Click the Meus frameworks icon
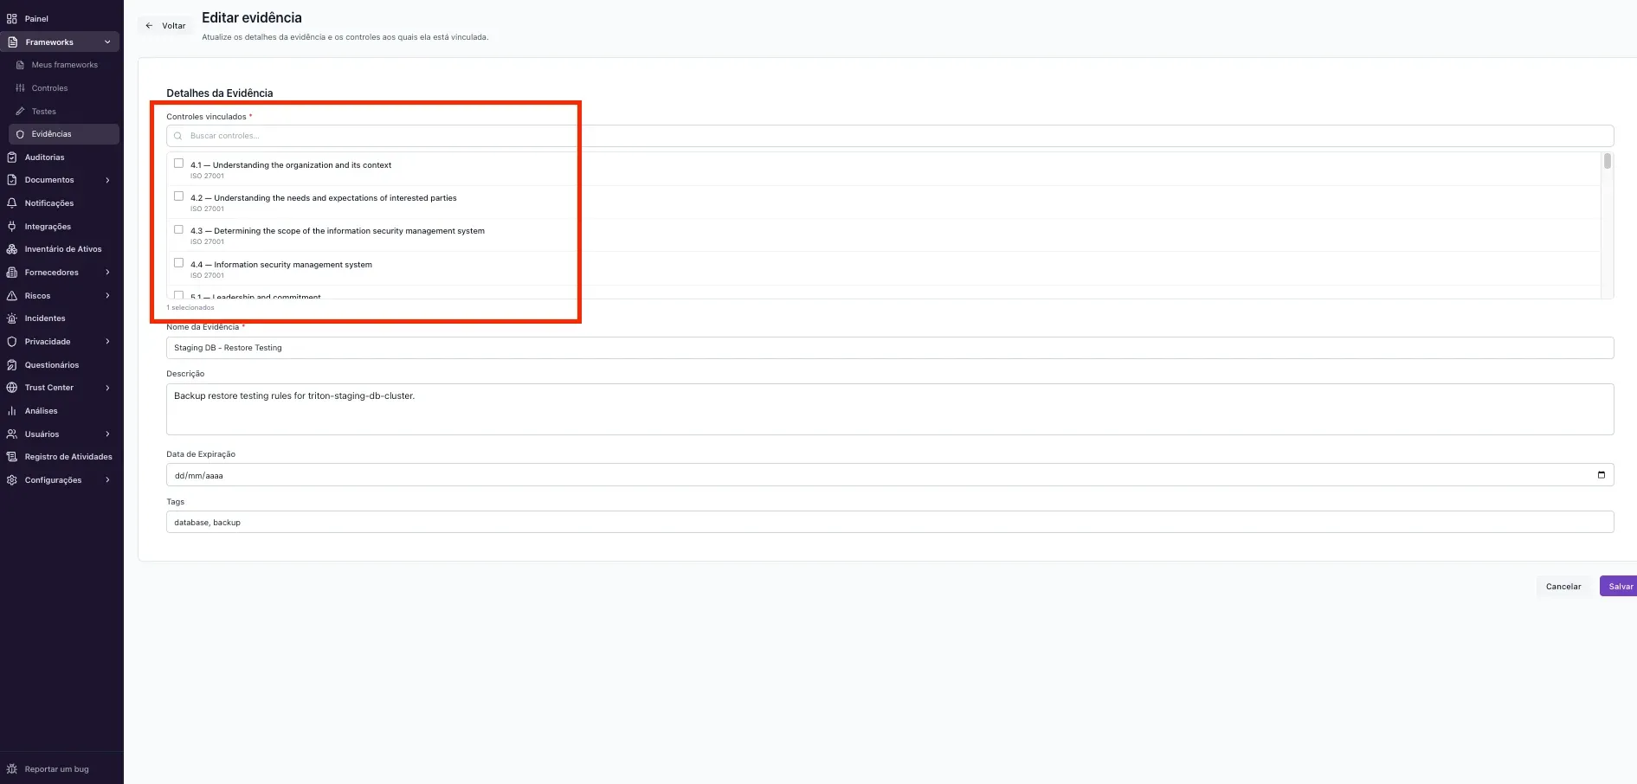This screenshot has height=784, width=1637. 20,65
